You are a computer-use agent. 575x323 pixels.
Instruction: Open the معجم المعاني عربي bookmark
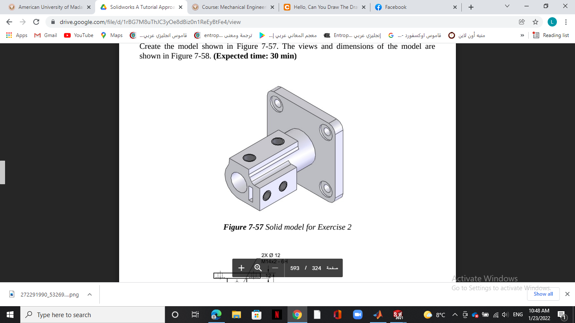287,35
